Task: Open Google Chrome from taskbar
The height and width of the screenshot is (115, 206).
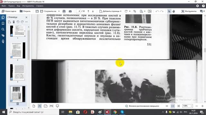Action: pyautogui.click(x=115, y=112)
